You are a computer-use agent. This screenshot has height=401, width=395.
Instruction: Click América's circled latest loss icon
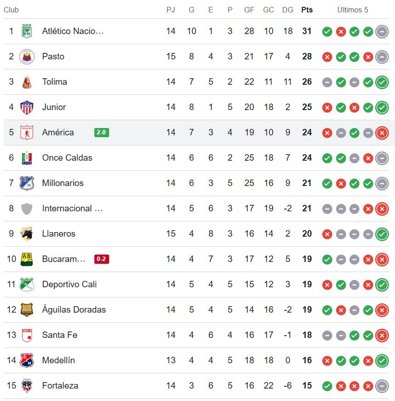pyautogui.click(x=382, y=133)
